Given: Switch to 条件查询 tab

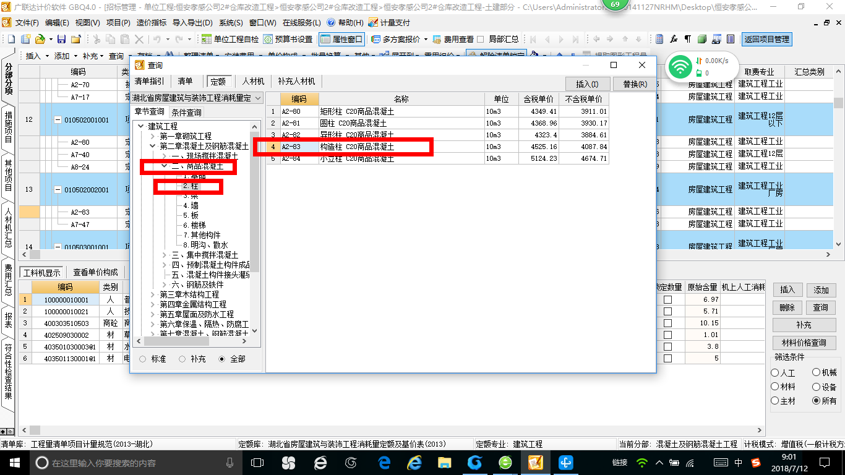Looking at the screenshot, I should click(186, 113).
